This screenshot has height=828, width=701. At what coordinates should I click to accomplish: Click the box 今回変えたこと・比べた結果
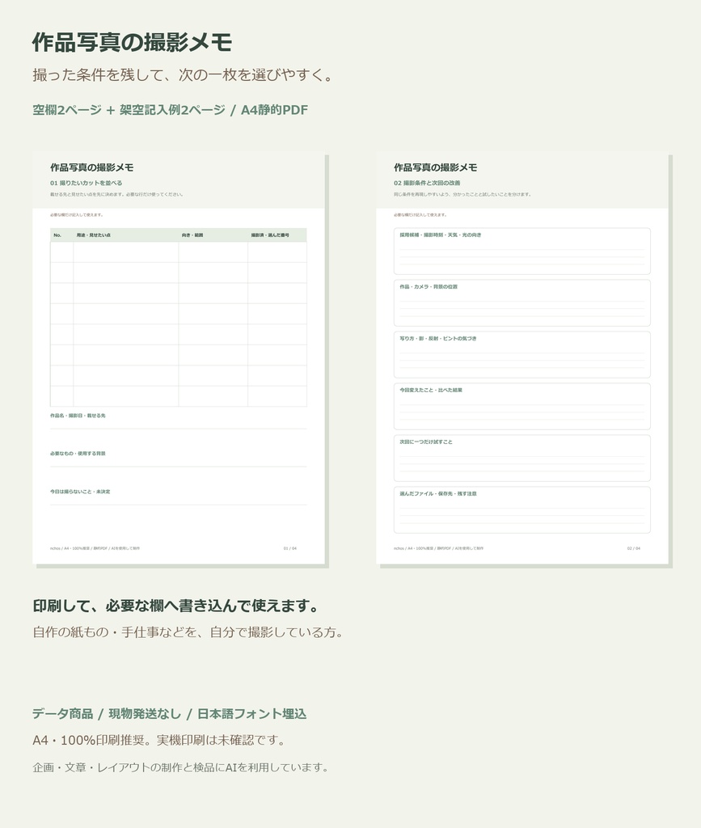click(522, 407)
